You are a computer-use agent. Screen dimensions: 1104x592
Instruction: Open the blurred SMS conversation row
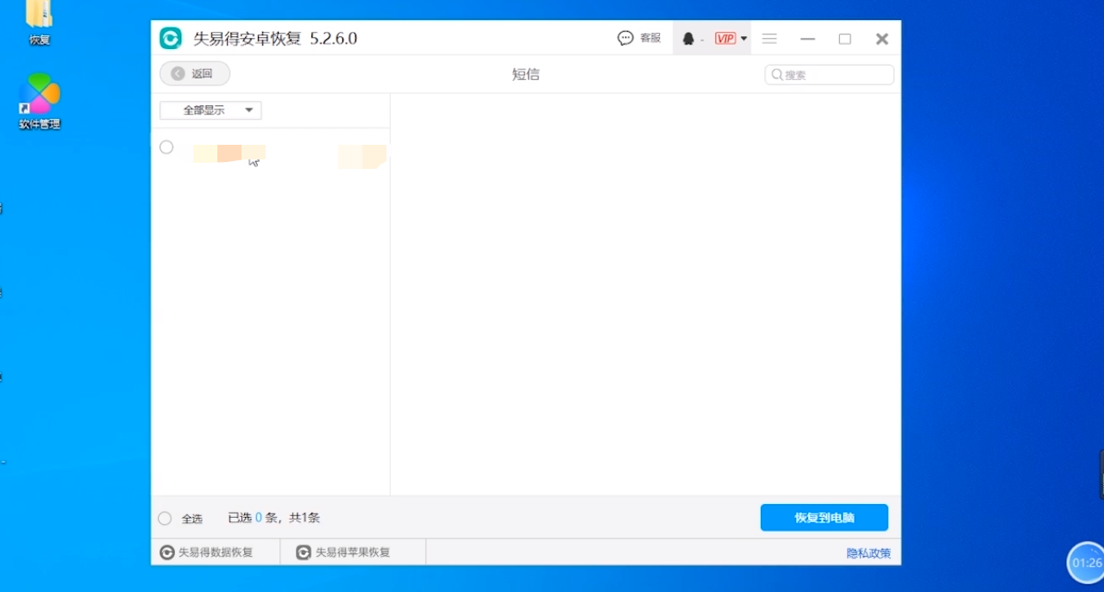[271, 153]
